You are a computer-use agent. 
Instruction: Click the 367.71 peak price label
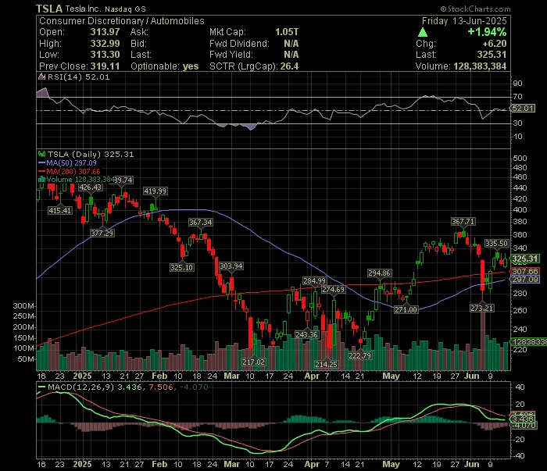pyautogui.click(x=463, y=221)
